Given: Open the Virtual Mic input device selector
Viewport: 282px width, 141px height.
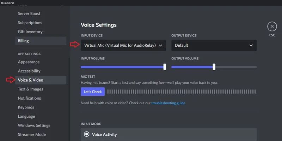Looking at the screenshot, I should [x=123, y=46].
